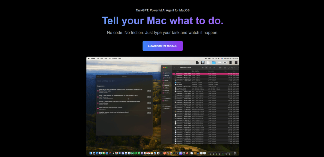Switch Finder to column view
The width and height of the screenshot is (324, 157).
[210, 68]
